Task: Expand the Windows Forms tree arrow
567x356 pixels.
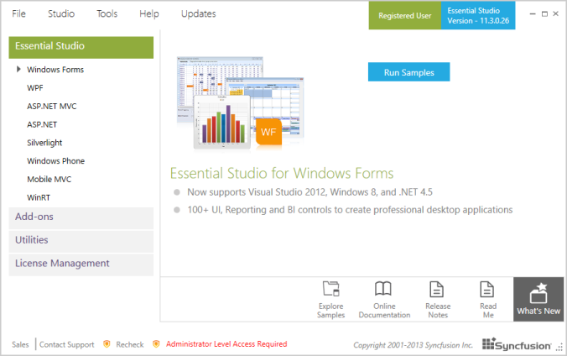Action: pyautogui.click(x=18, y=69)
